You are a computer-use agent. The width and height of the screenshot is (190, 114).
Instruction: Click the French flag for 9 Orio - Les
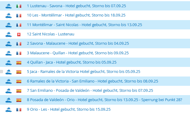tap(19, 109)
